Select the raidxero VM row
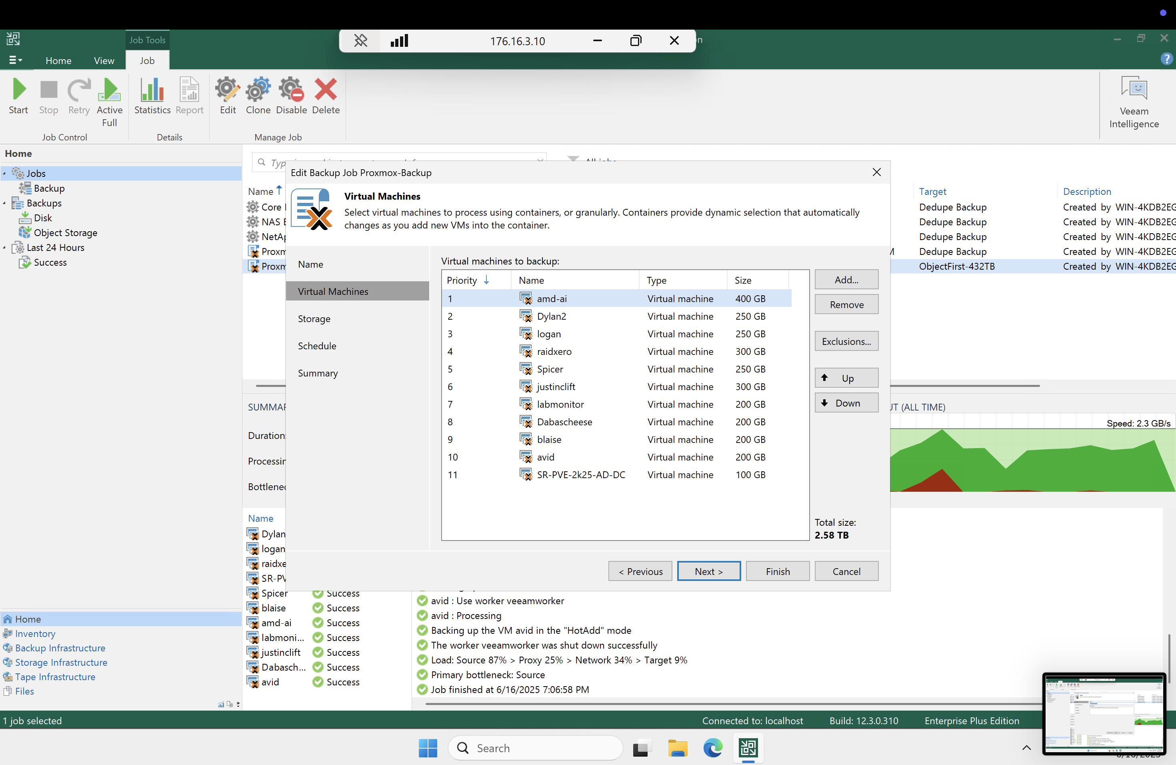The width and height of the screenshot is (1176, 765). pos(617,351)
